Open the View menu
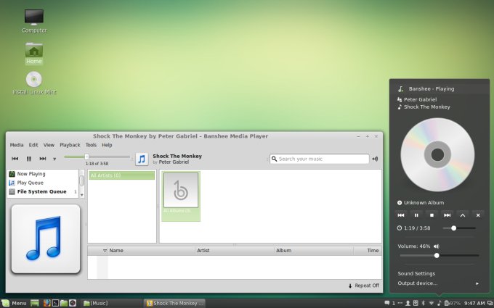This screenshot has height=308, width=494. coord(49,145)
